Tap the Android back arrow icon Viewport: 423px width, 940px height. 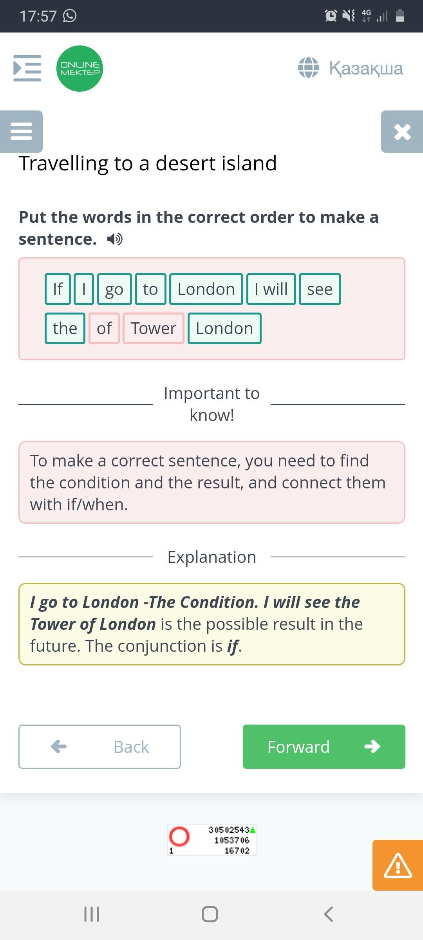328,914
